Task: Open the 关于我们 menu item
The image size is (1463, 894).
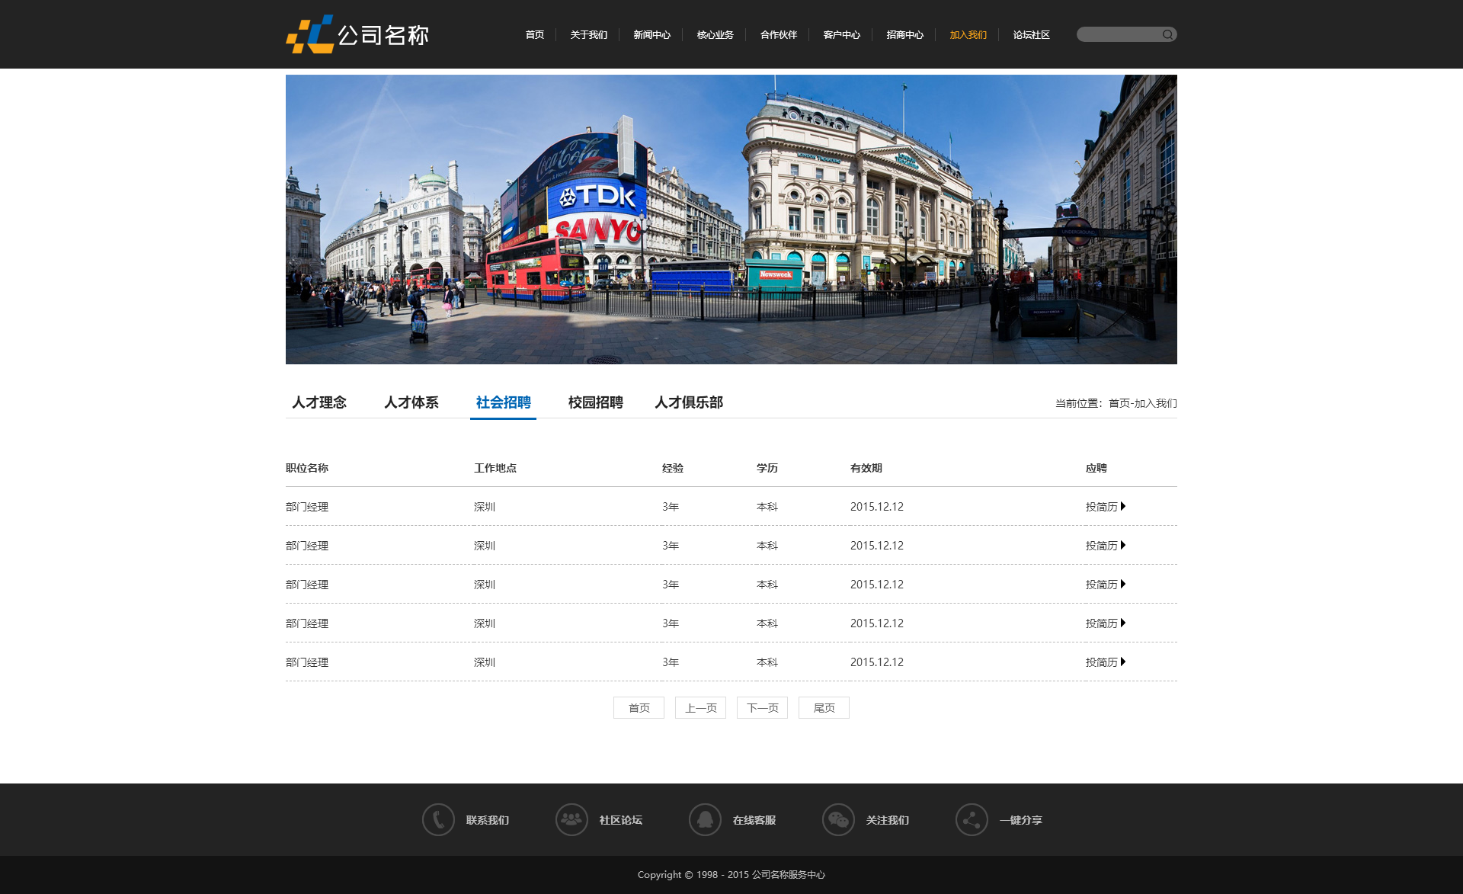Action: pyautogui.click(x=588, y=35)
